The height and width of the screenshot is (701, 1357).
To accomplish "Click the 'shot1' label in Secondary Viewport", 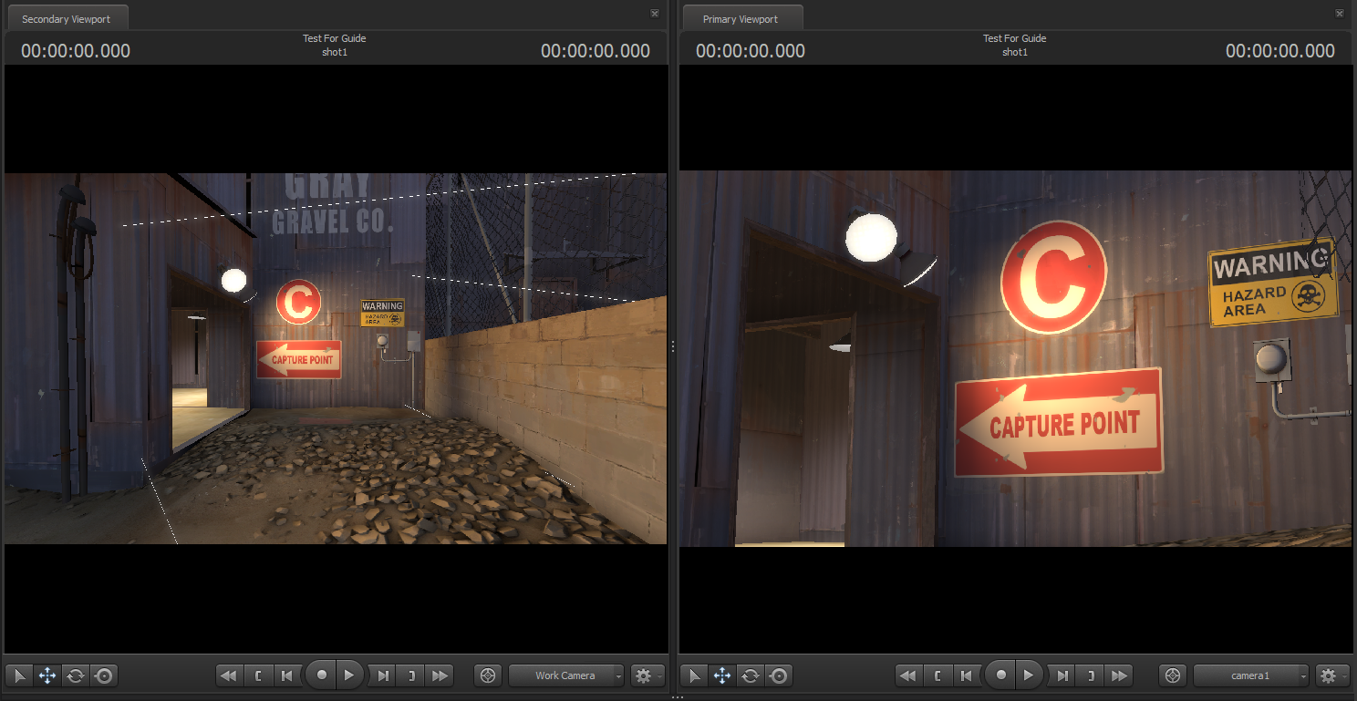I will 335,52.
